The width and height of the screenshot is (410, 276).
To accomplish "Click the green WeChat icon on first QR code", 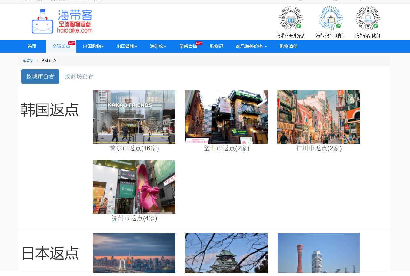I will [x=298, y=26].
